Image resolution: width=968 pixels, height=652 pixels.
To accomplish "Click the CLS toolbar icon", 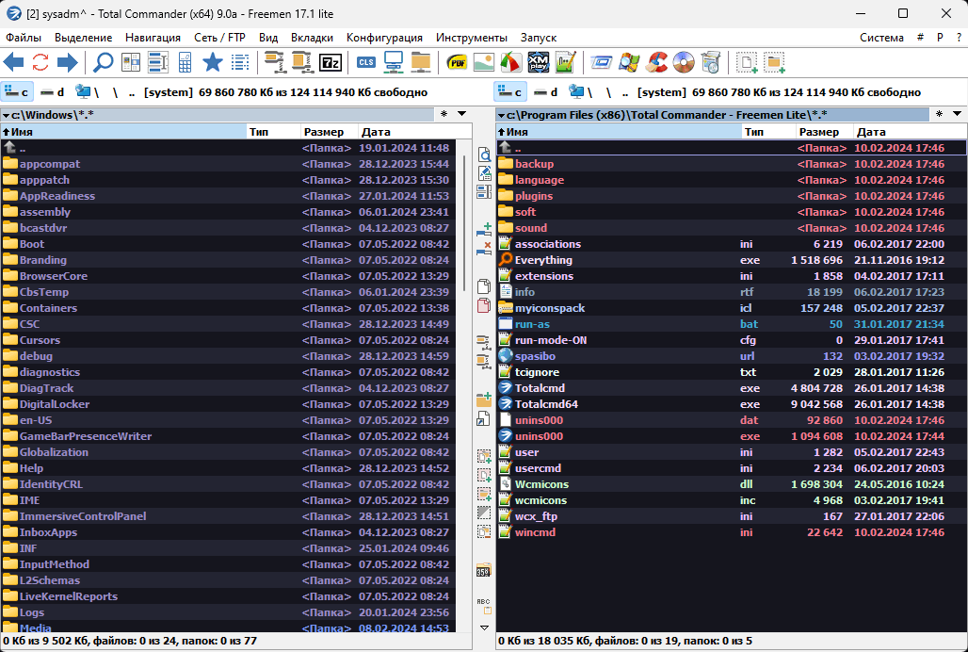I will tap(366, 63).
